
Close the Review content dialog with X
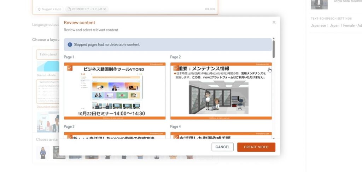point(274,23)
